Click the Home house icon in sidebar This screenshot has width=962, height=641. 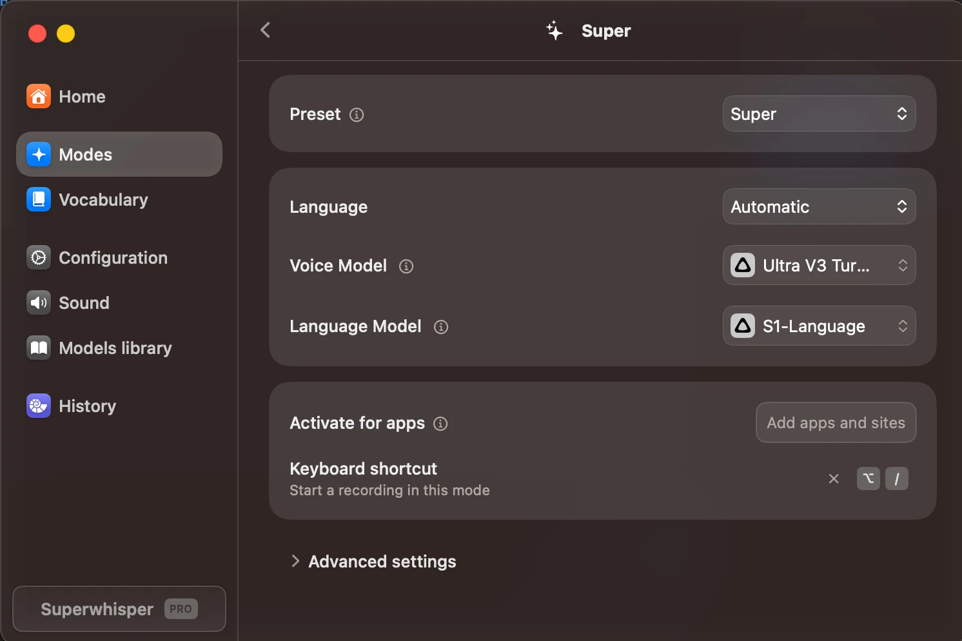click(x=39, y=97)
